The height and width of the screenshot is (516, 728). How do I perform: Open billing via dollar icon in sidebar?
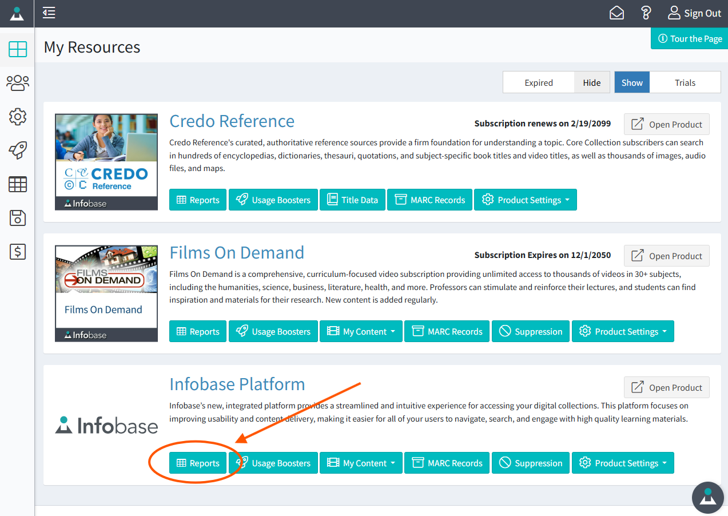(x=17, y=252)
